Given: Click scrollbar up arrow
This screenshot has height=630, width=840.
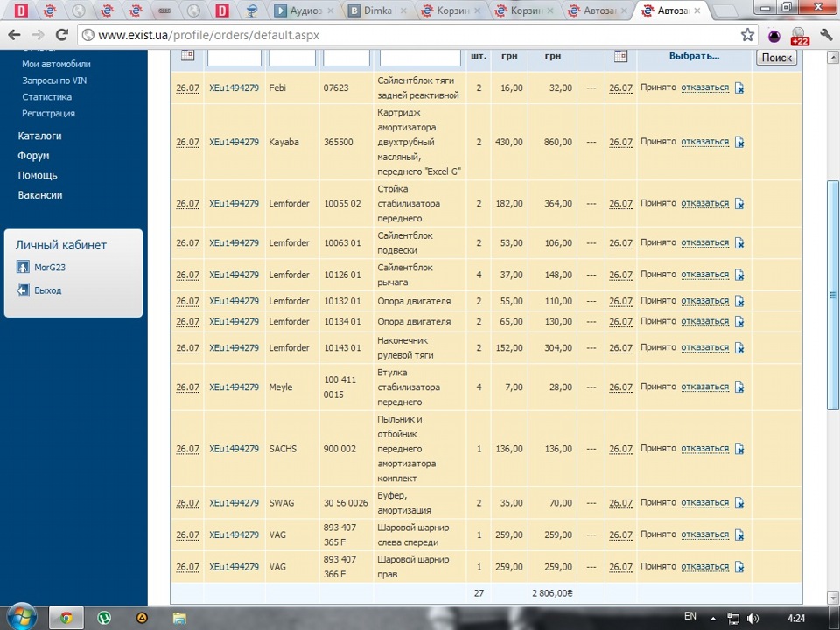Looking at the screenshot, I should [x=832, y=56].
